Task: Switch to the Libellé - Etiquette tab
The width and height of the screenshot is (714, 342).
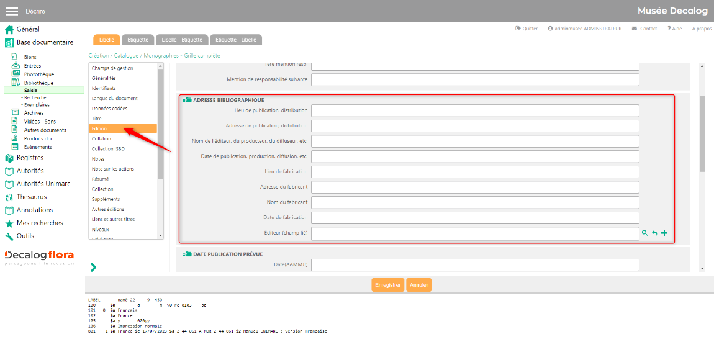Action: point(182,40)
